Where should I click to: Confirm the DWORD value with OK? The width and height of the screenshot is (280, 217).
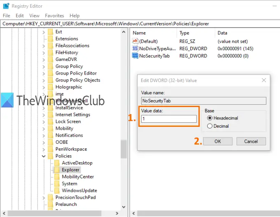coord(218,141)
